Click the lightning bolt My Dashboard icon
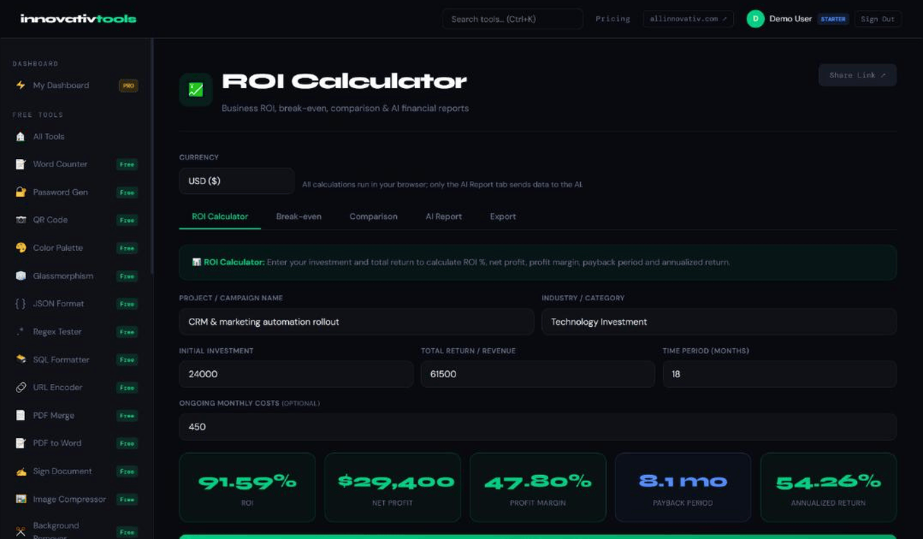This screenshot has height=539, width=923. pos(21,85)
